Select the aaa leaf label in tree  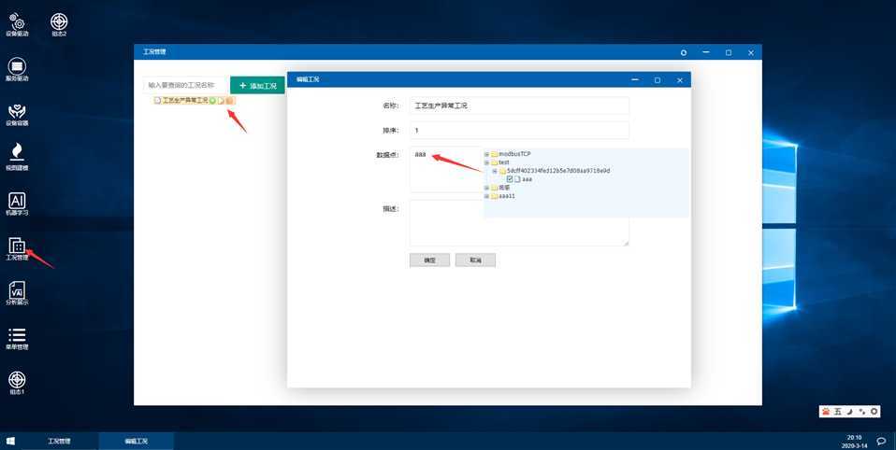point(527,179)
